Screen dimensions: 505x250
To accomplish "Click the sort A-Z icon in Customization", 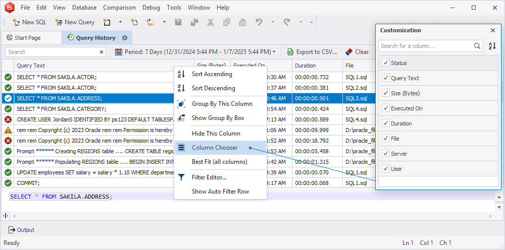I will [x=492, y=46].
